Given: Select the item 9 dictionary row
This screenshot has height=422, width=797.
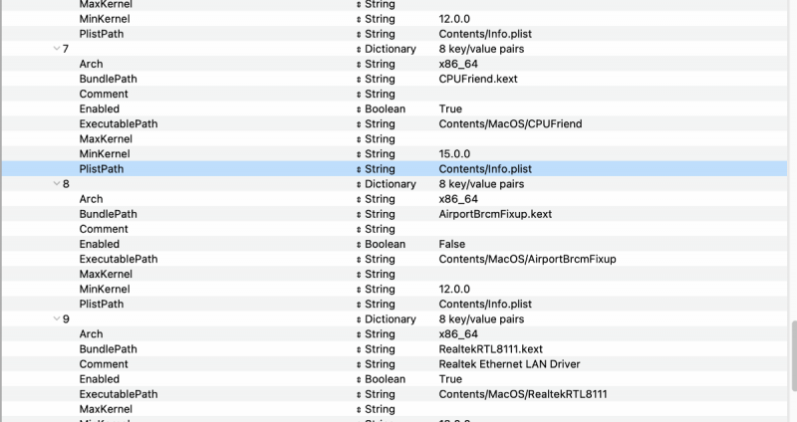Looking at the screenshot, I should point(395,318).
